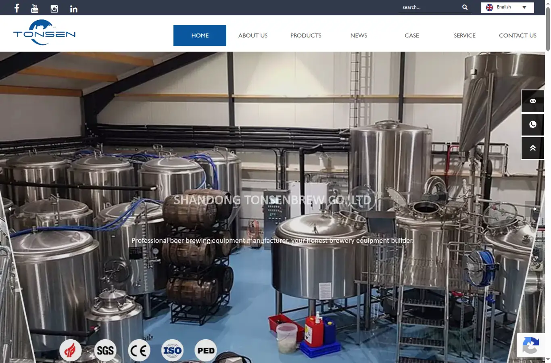Screen dimensions: 551x363
Task: Open the ABOUT US menu
Action: tap(253, 35)
